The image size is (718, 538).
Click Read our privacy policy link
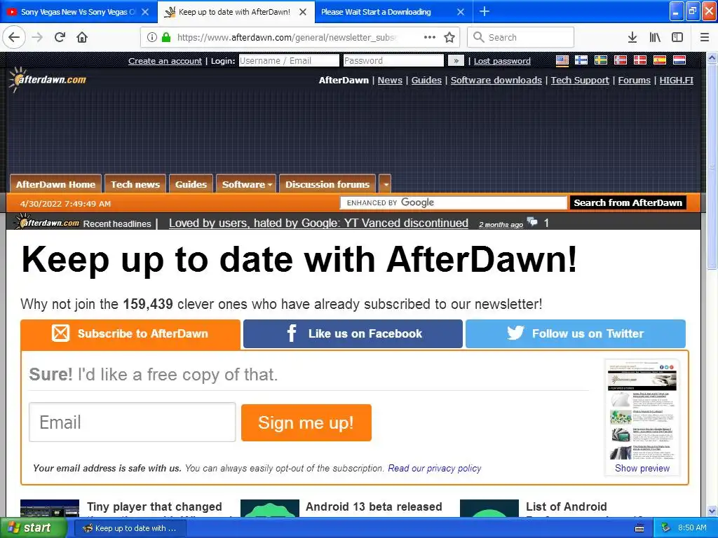pos(434,468)
